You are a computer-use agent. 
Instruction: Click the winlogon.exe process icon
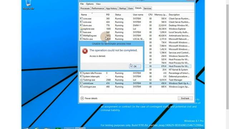pos(81,87)
